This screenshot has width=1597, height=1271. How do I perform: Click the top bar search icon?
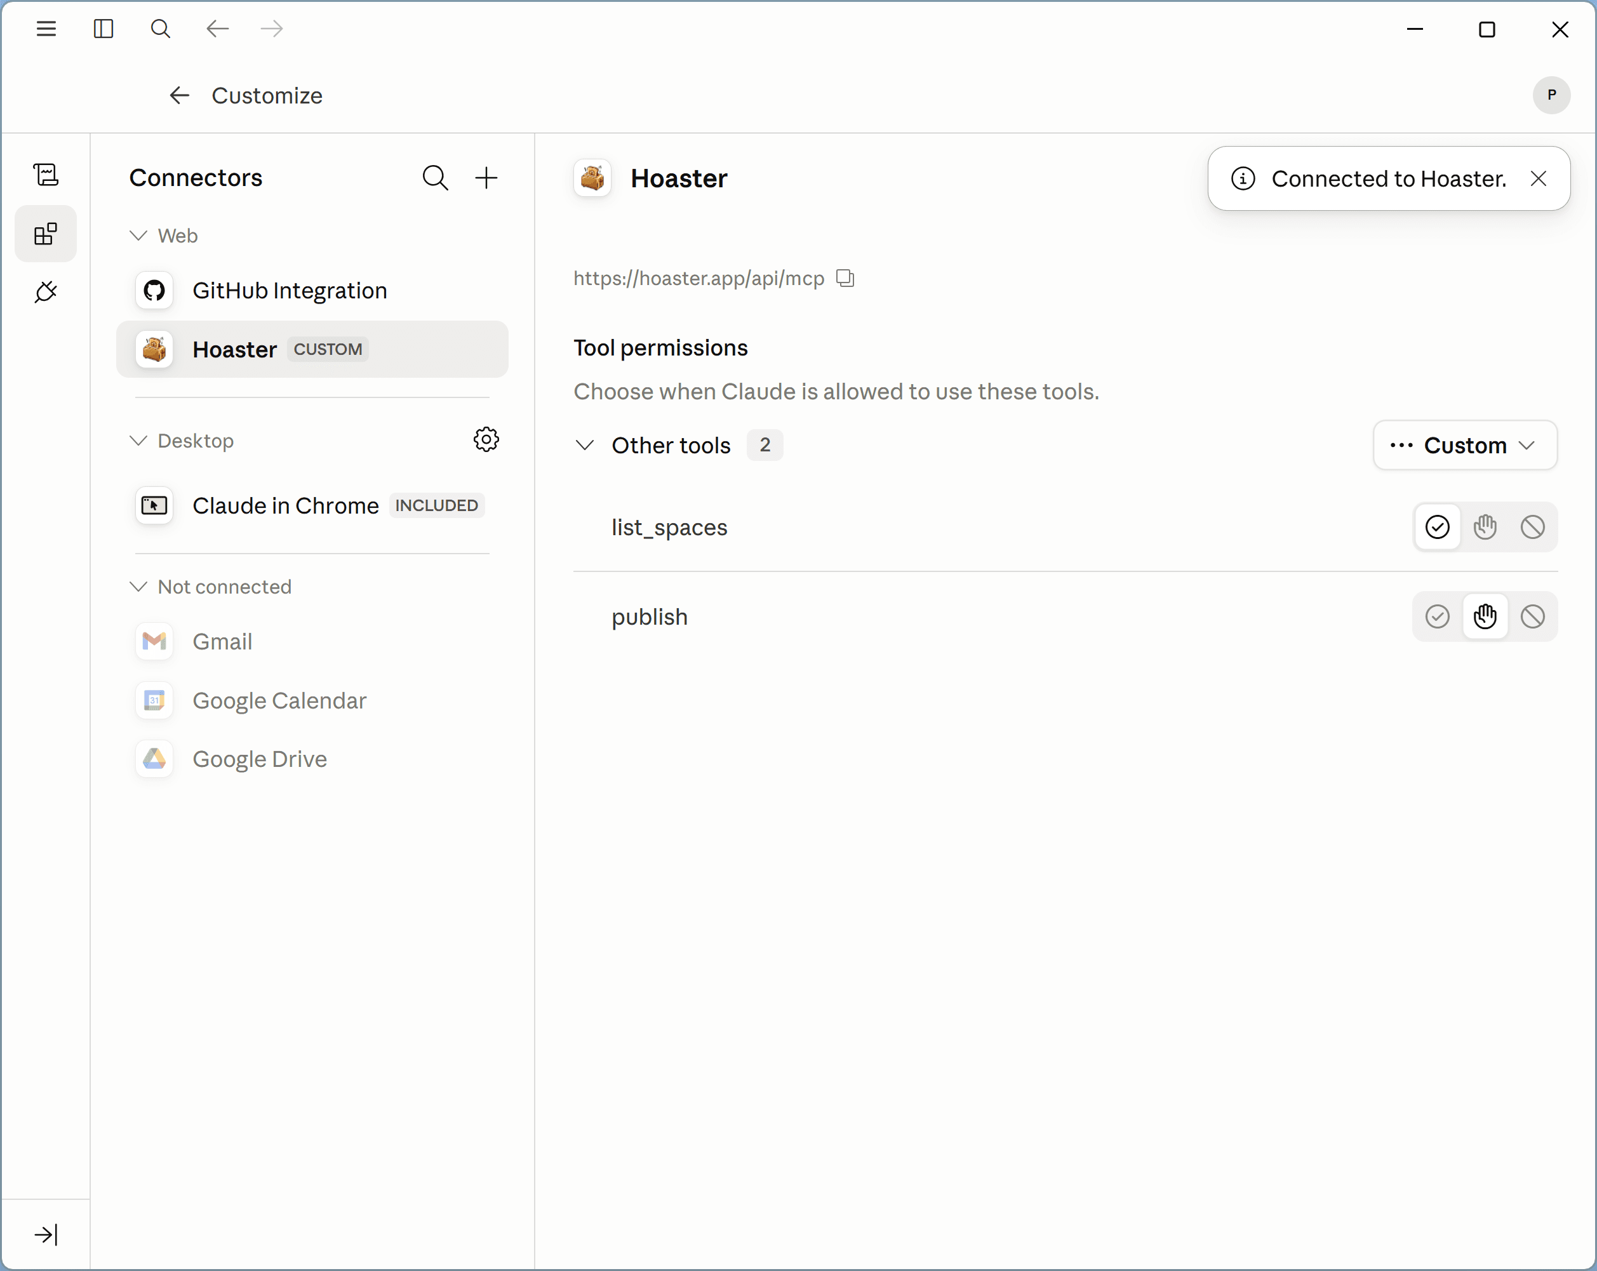point(160,29)
